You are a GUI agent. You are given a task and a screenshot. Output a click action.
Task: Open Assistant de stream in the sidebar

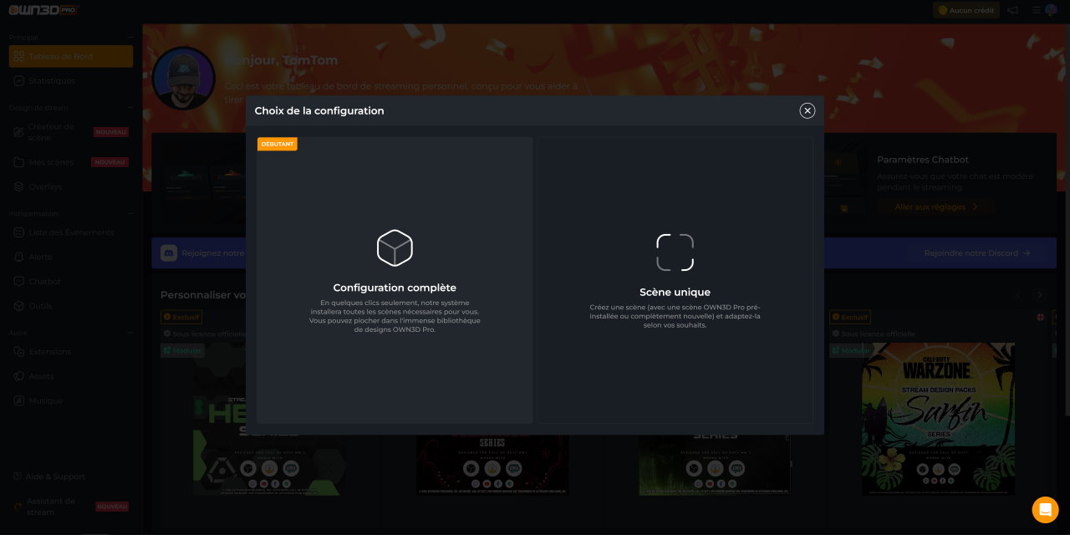(71, 507)
